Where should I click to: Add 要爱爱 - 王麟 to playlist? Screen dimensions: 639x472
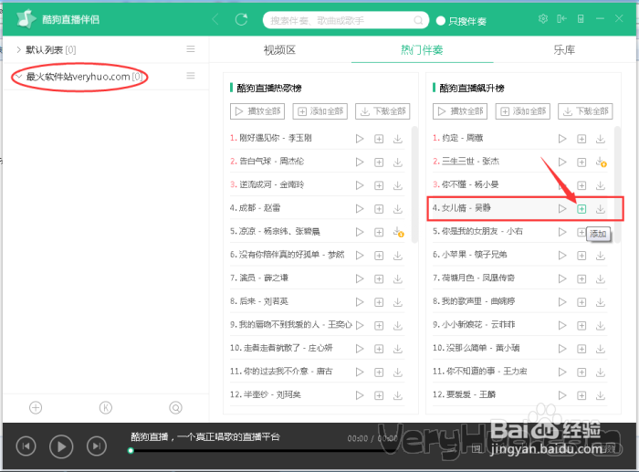pyautogui.click(x=581, y=395)
